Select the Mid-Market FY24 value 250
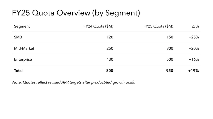 [110, 49]
